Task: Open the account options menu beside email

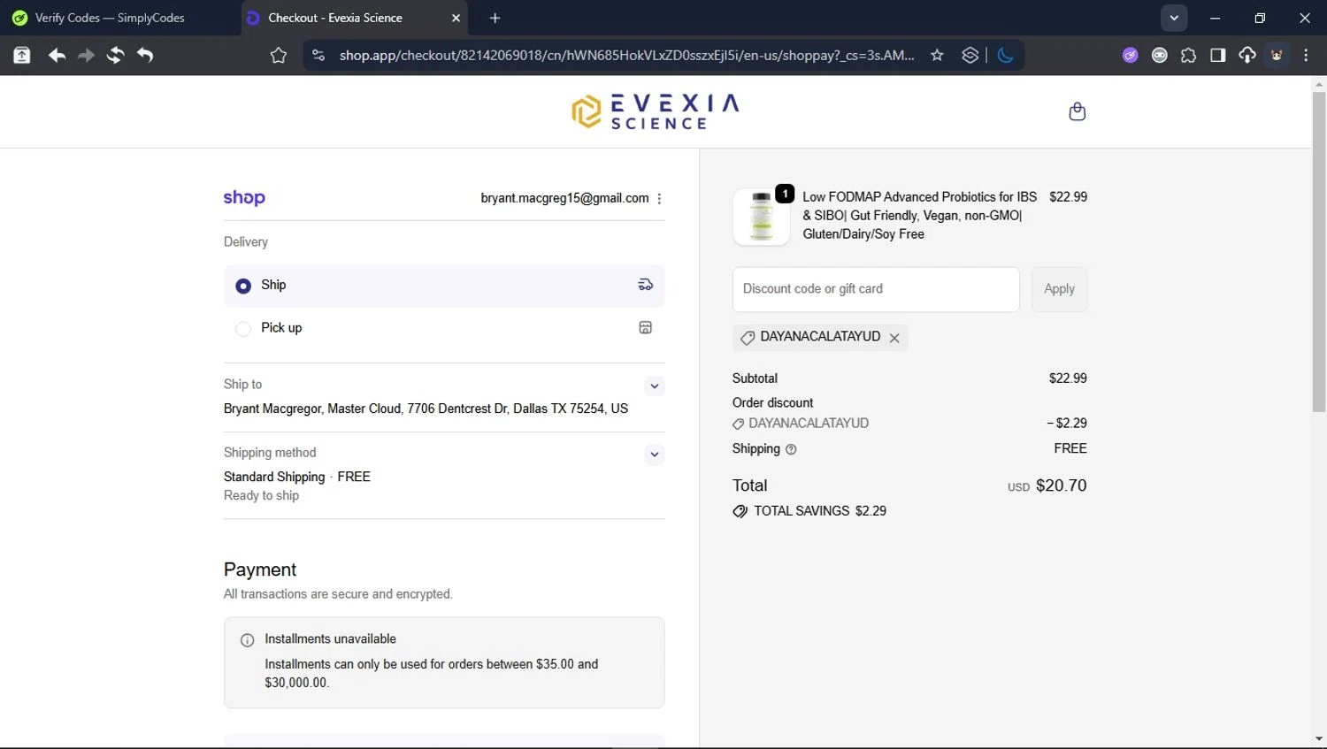Action: click(x=659, y=199)
